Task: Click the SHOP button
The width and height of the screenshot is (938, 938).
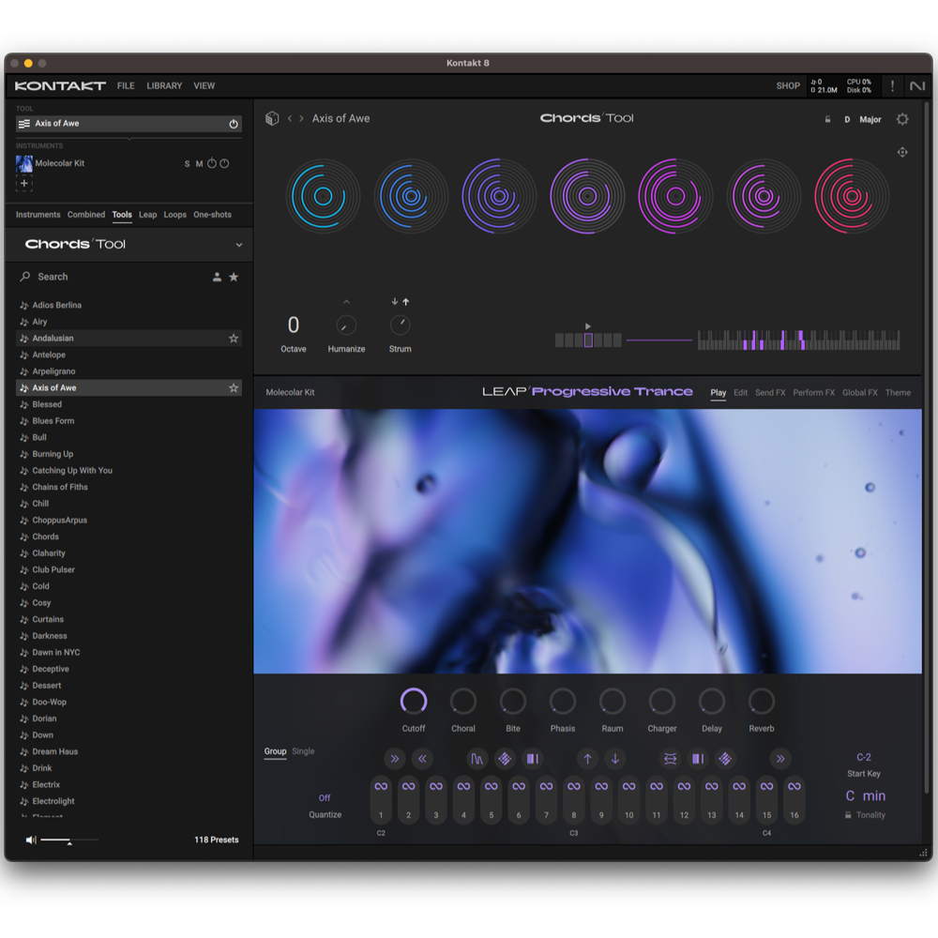Action: (788, 85)
